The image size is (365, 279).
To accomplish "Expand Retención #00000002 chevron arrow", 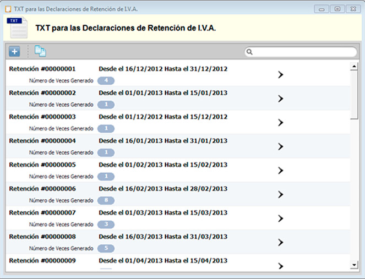I will pyautogui.click(x=280, y=99).
